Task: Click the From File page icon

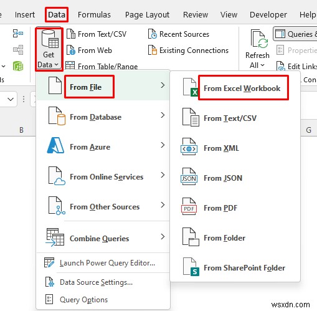Action: [x=55, y=85]
